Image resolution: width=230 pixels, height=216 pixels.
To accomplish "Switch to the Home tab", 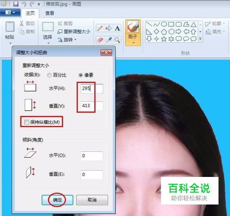I will coord(30,13).
